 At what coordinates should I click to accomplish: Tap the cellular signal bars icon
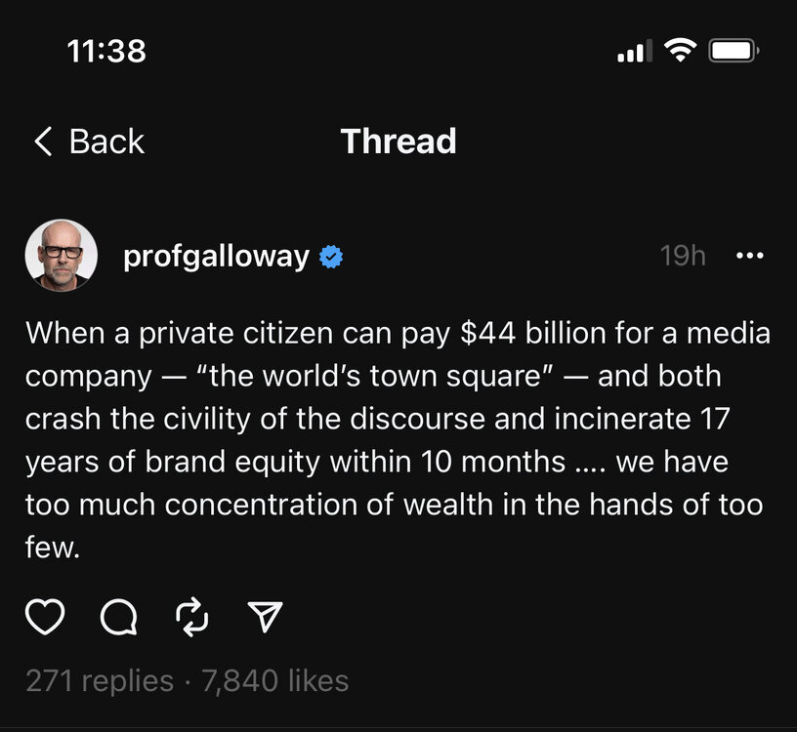[x=634, y=52]
